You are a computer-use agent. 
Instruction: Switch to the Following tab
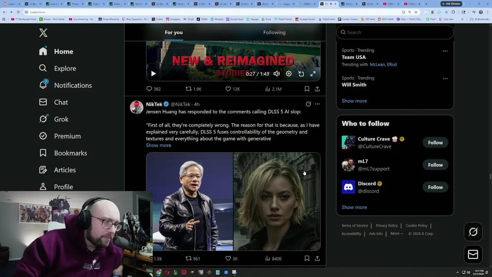[274, 32]
